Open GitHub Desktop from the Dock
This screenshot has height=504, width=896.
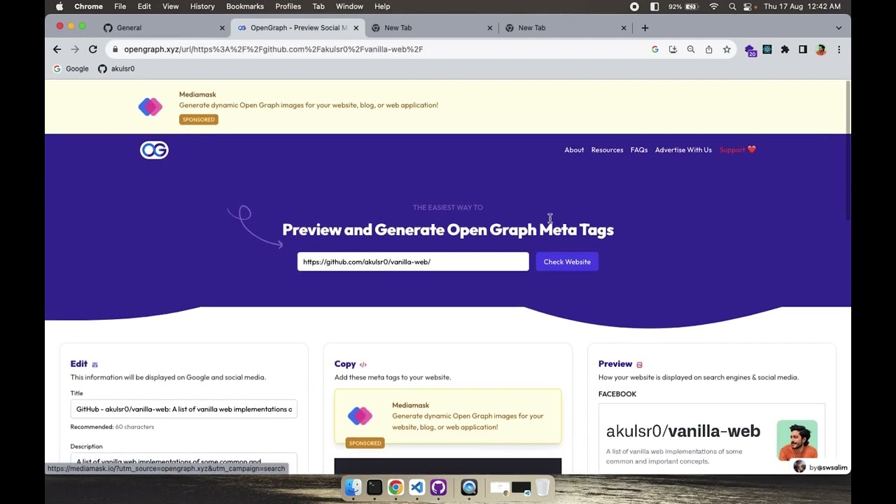click(439, 487)
